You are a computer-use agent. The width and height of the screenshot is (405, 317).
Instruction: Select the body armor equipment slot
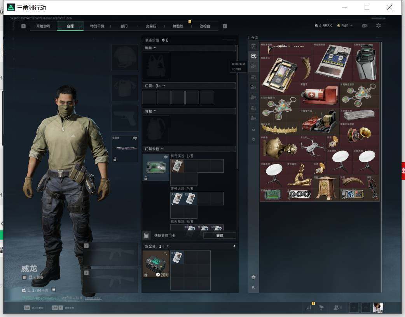125,88
